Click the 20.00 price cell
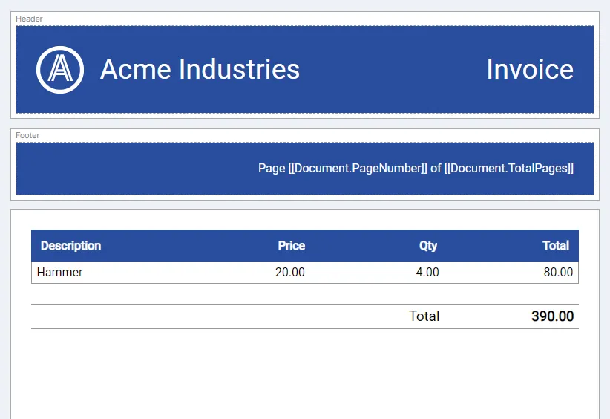Viewport: 610px width, 419px height. [289, 273]
